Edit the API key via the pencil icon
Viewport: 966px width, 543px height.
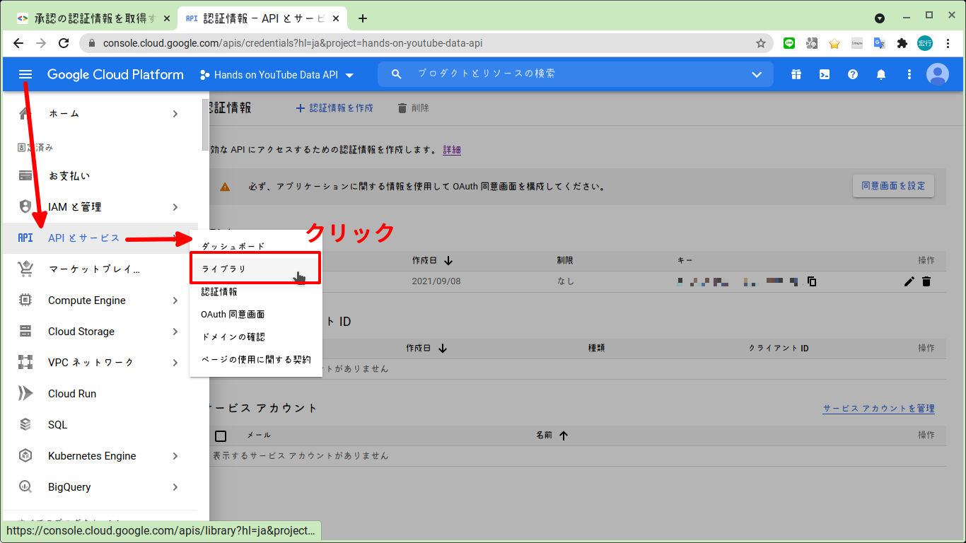[909, 281]
